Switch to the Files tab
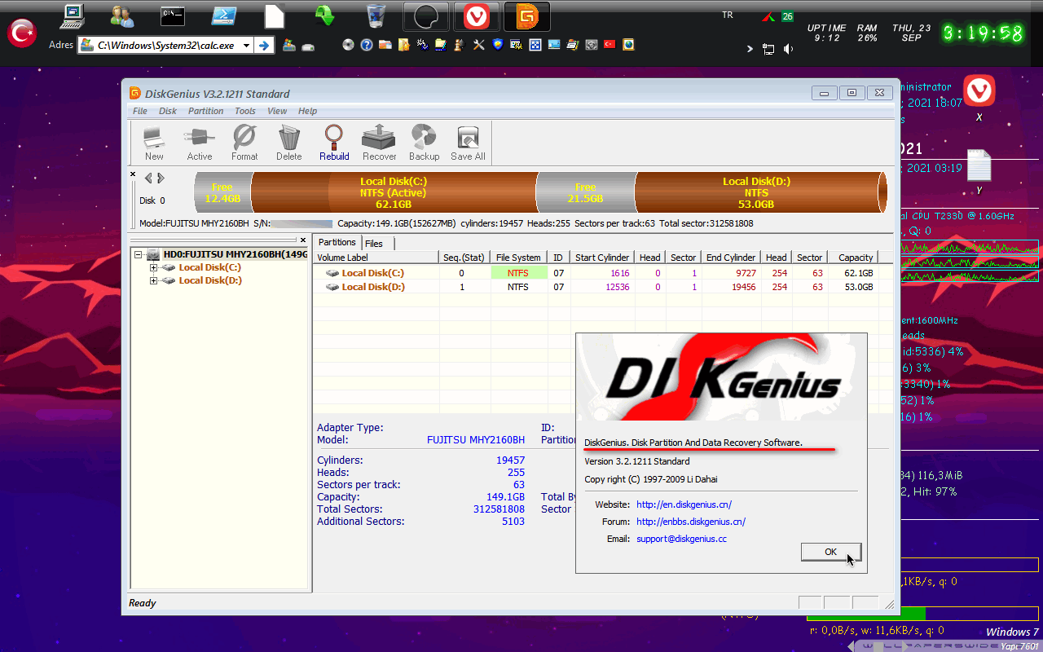Image resolution: width=1043 pixels, height=652 pixels. pyautogui.click(x=374, y=244)
